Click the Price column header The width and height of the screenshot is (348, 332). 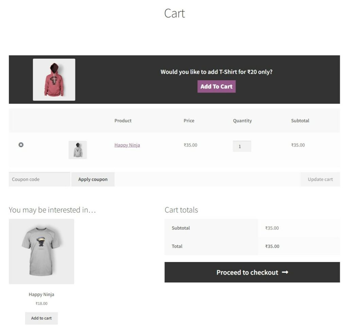[x=189, y=121]
